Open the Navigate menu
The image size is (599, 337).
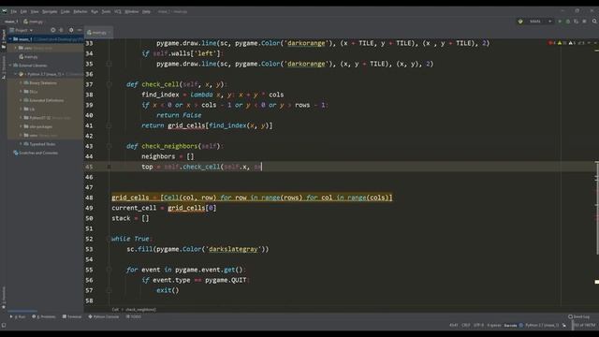click(x=50, y=11)
